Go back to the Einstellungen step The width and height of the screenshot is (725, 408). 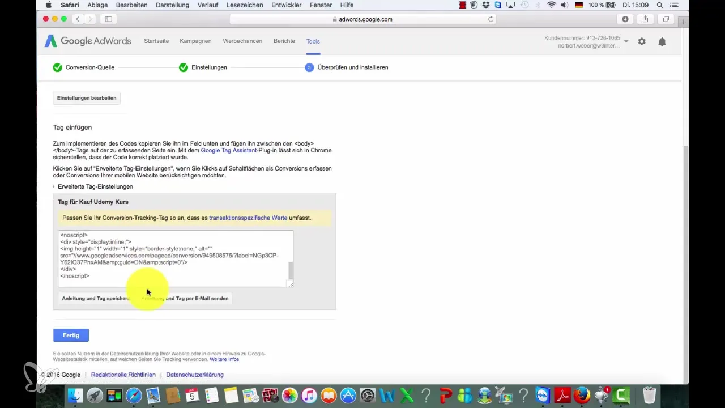pyautogui.click(x=203, y=67)
